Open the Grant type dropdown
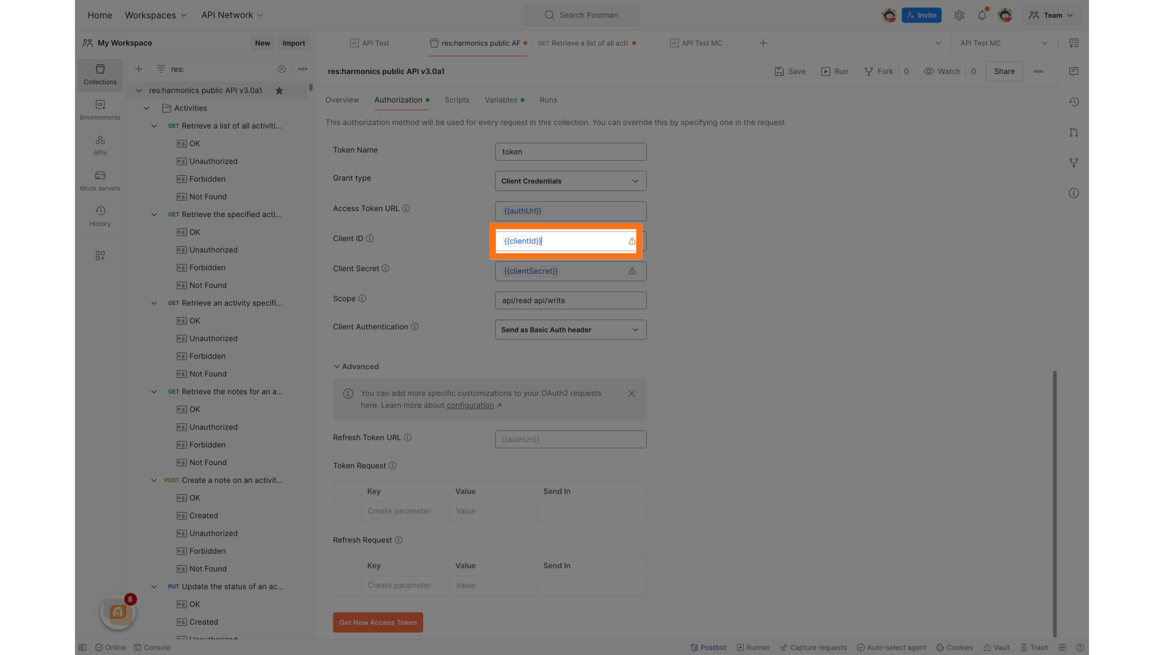 [570, 181]
